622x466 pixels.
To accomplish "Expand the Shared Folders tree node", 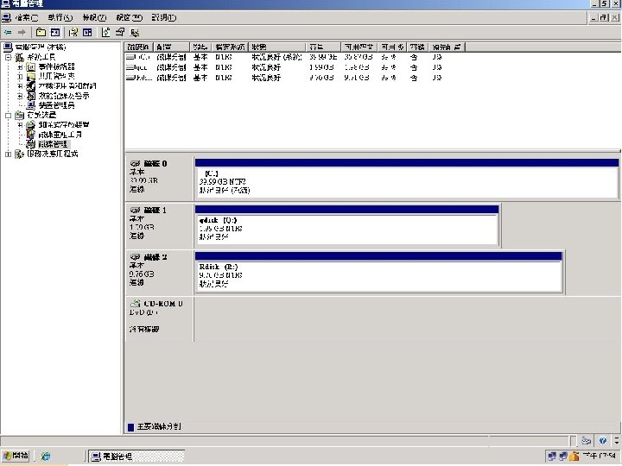I will click(20, 76).
